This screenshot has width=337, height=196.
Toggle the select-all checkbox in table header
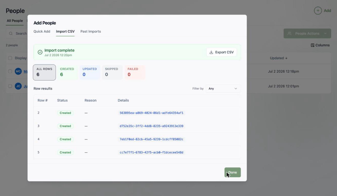[10, 58]
